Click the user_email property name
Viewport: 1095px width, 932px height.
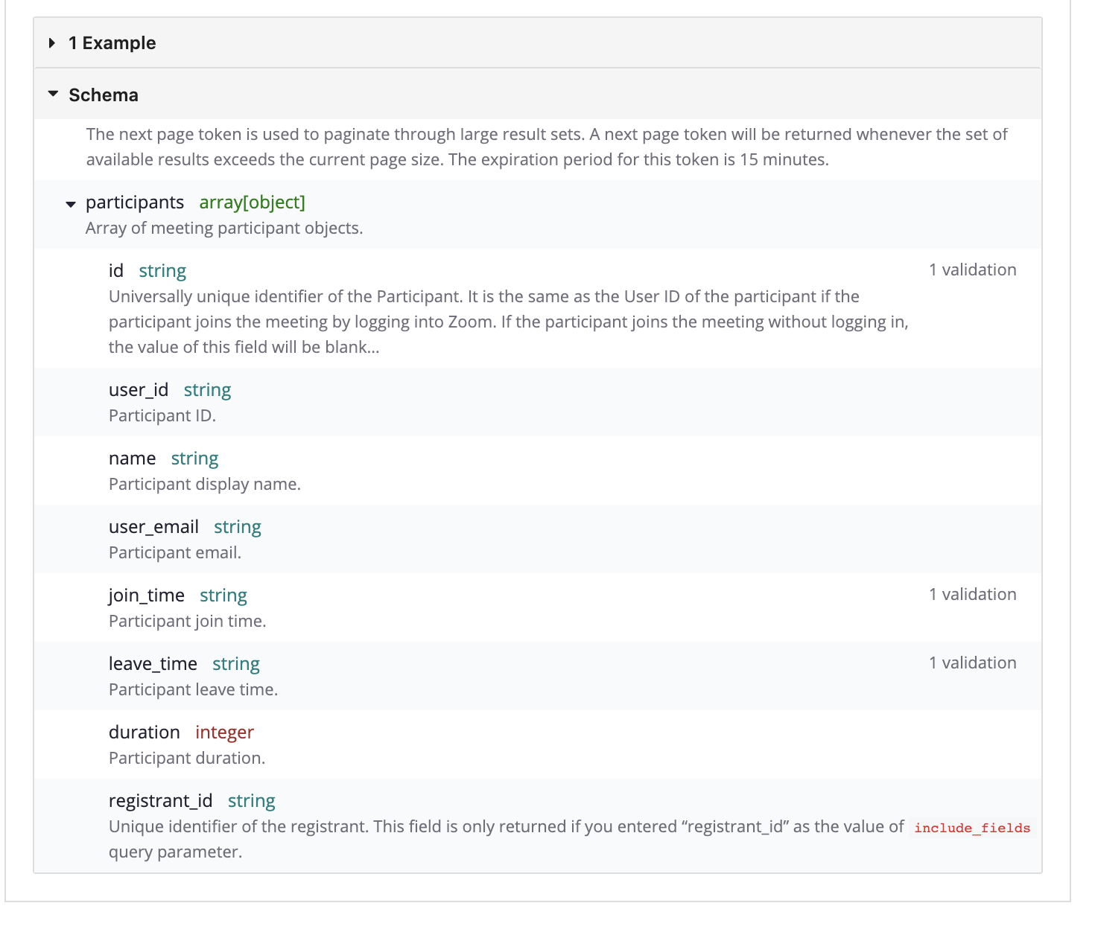pos(153,527)
